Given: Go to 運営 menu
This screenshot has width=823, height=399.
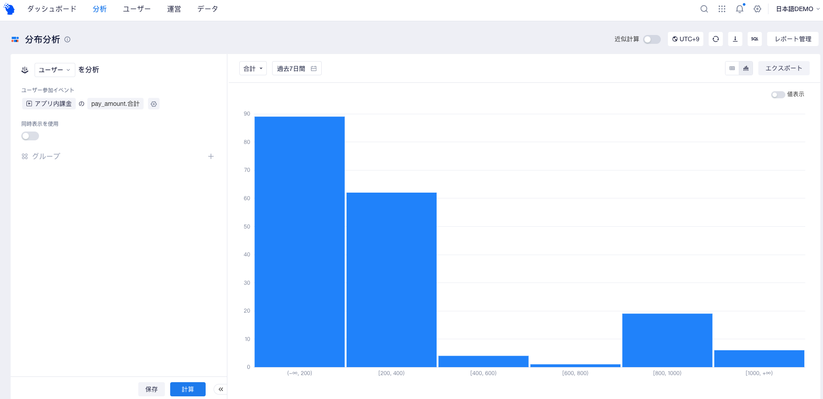Looking at the screenshot, I should tap(174, 9).
